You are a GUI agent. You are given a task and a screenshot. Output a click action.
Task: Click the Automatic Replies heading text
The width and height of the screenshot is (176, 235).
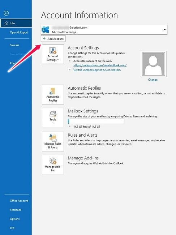tap(84, 88)
